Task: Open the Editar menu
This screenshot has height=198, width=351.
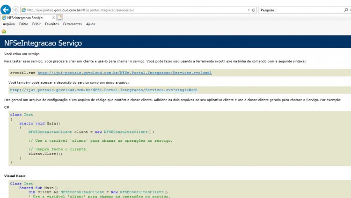Action: coord(23,24)
